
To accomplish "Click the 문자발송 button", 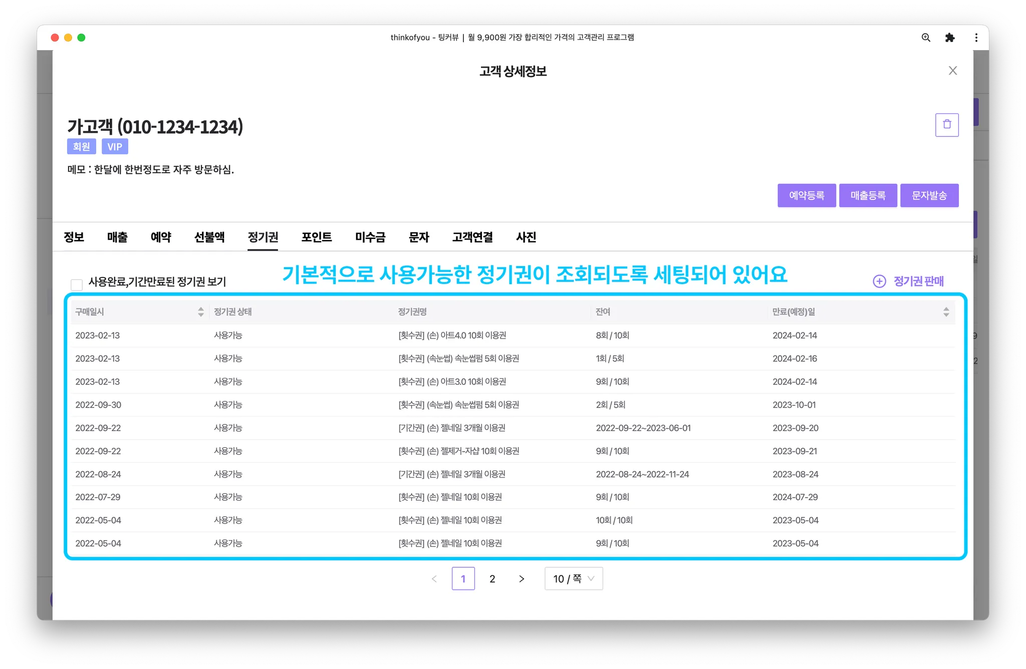I will [929, 195].
